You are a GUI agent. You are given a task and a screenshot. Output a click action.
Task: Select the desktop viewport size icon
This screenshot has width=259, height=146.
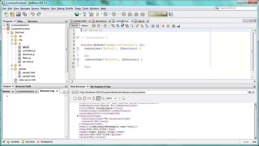click(75, 98)
